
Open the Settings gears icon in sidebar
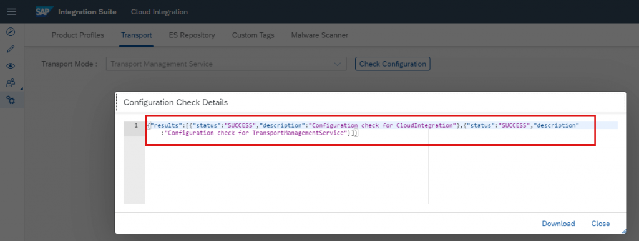click(x=11, y=100)
